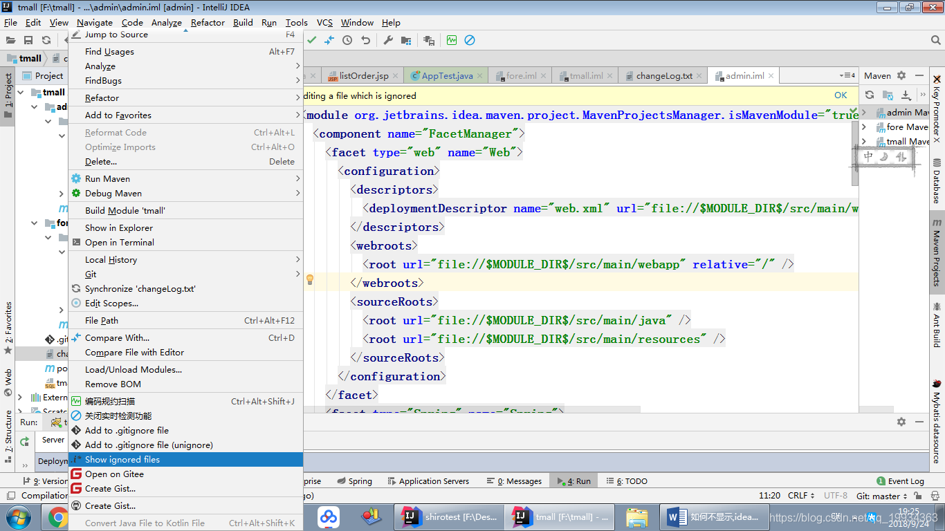Open the Spring tool window button
The image size is (945, 531).
(354, 481)
